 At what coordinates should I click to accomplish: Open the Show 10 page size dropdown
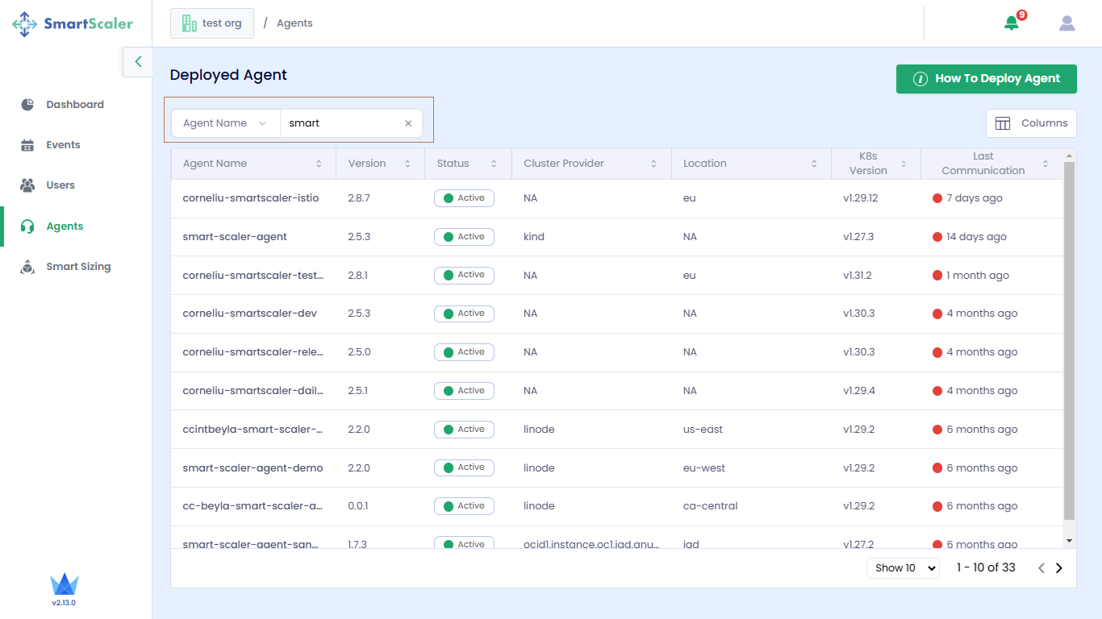[903, 568]
